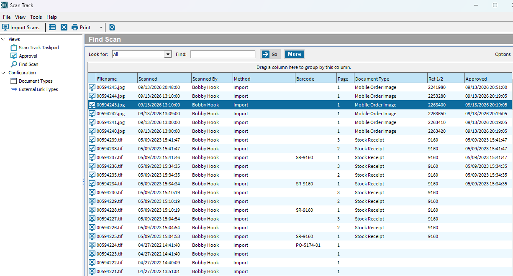Viewport: 513px width, 276px height.
Task: Click the approved icon for 00594242.jpg
Action: (92, 114)
